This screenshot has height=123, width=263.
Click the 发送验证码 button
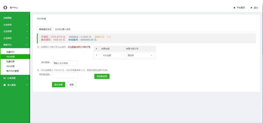point(102,76)
